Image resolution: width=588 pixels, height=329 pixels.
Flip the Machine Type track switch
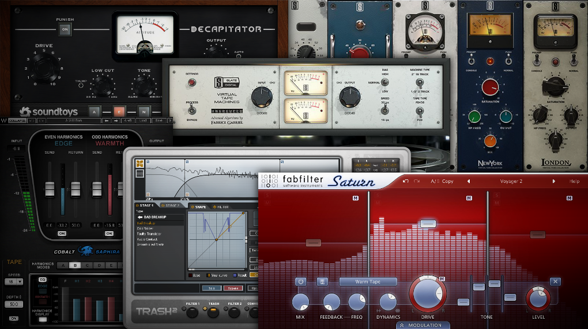pos(420,82)
